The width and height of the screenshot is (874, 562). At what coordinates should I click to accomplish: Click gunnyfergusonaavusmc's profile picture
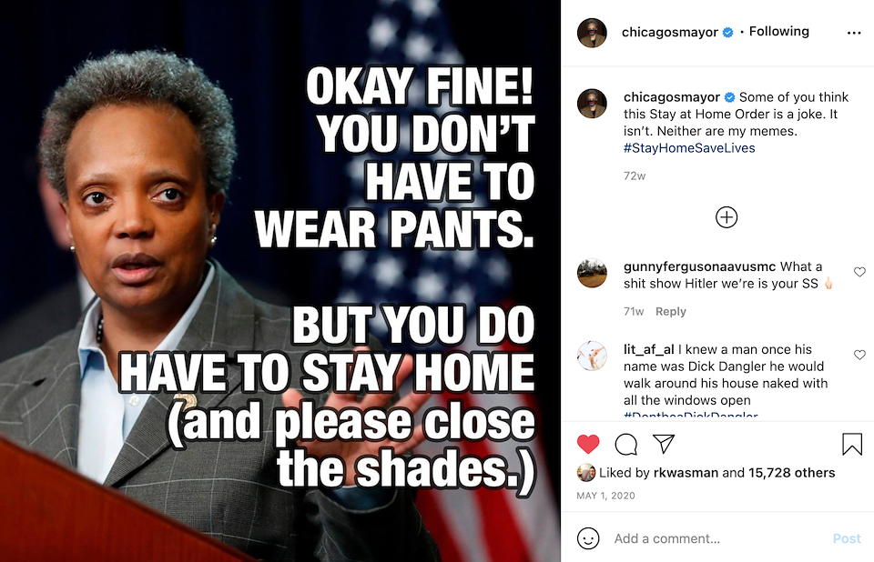click(x=592, y=273)
